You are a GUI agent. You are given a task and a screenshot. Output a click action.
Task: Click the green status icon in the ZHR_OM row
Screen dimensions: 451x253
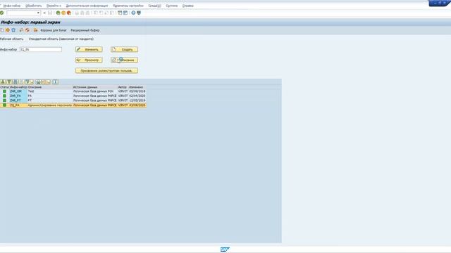click(x=4, y=91)
